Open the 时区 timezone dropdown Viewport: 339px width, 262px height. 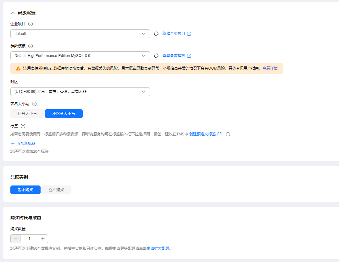[x=80, y=92]
